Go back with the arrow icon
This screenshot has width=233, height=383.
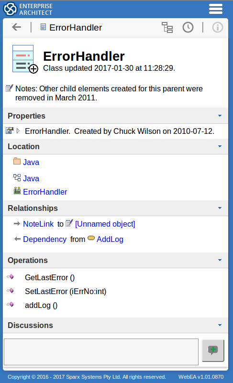click(16, 27)
